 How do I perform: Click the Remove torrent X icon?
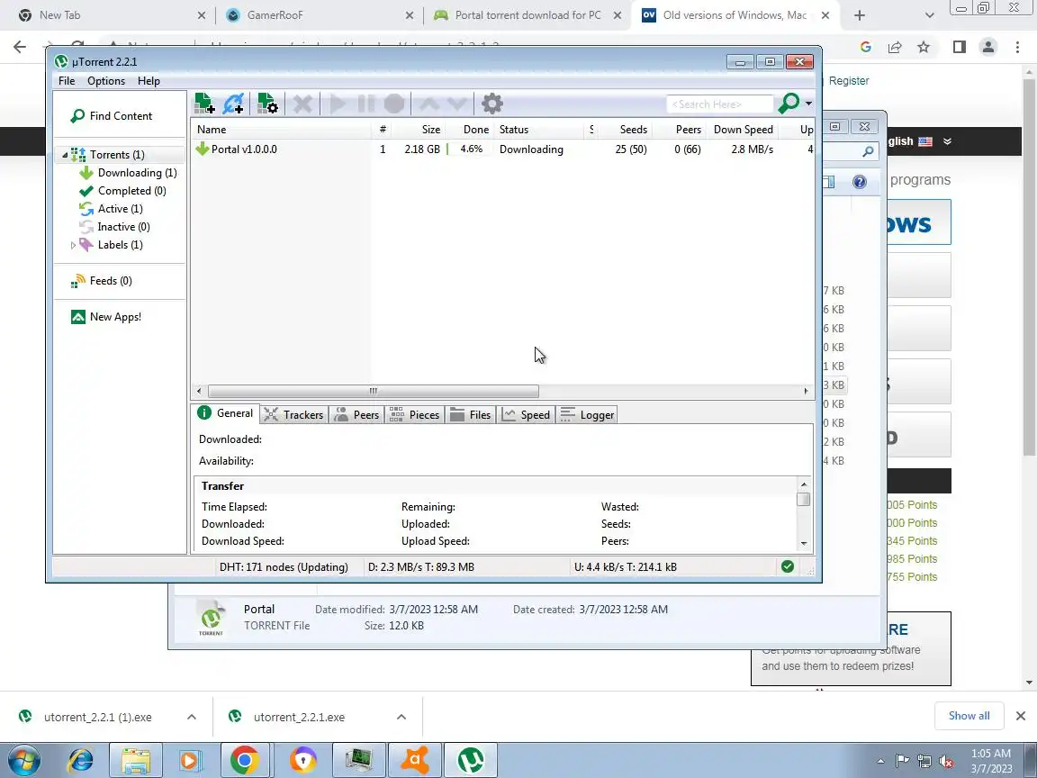click(x=302, y=104)
